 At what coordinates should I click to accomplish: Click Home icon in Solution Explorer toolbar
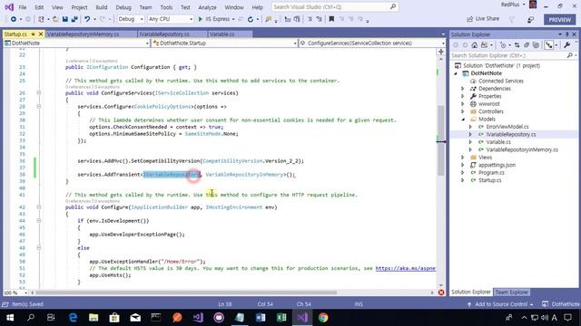pyautogui.click(x=474, y=45)
